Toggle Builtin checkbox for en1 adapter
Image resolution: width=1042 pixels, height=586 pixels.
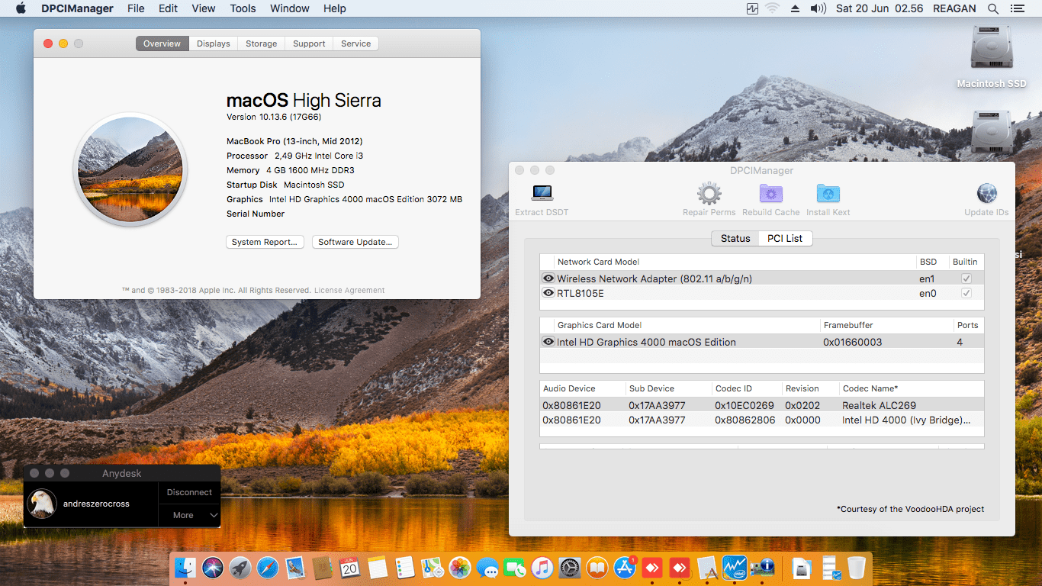point(966,279)
